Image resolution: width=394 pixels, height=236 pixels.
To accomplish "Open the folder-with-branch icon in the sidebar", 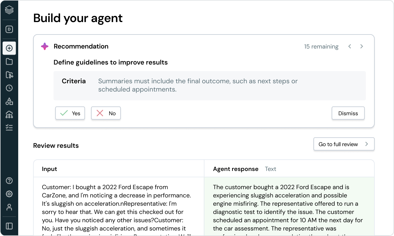I will (9, 75).
